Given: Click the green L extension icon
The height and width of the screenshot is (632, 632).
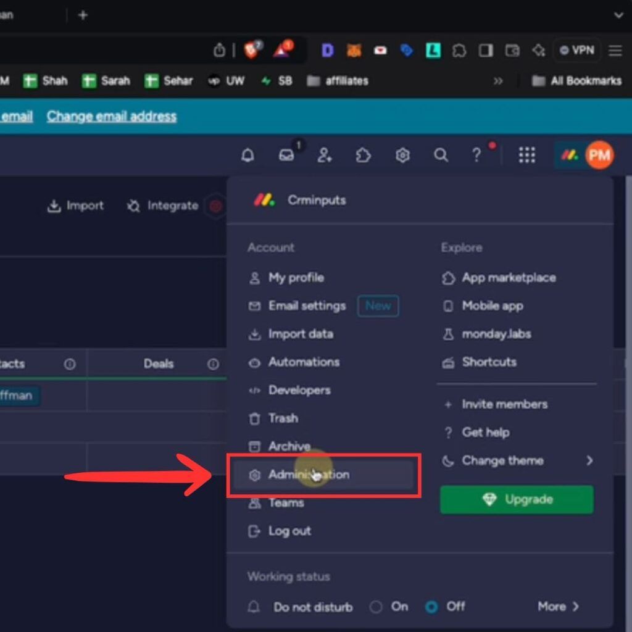Looking at the screenshot, I should click(x=433, y=51).
